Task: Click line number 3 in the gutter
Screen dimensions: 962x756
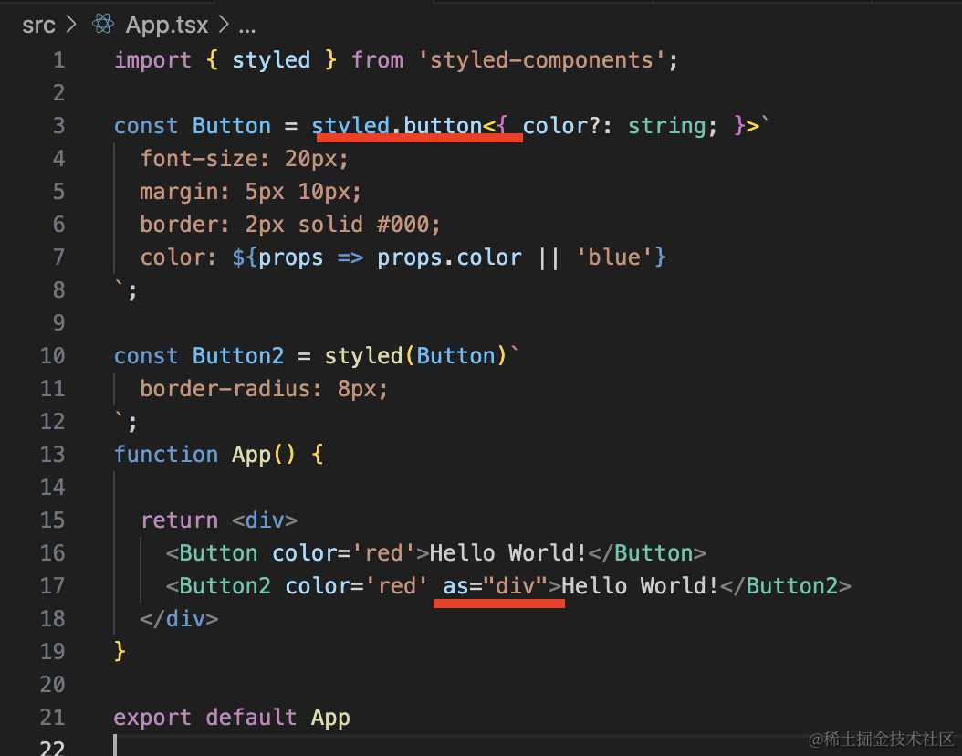Action: point(59,126)
